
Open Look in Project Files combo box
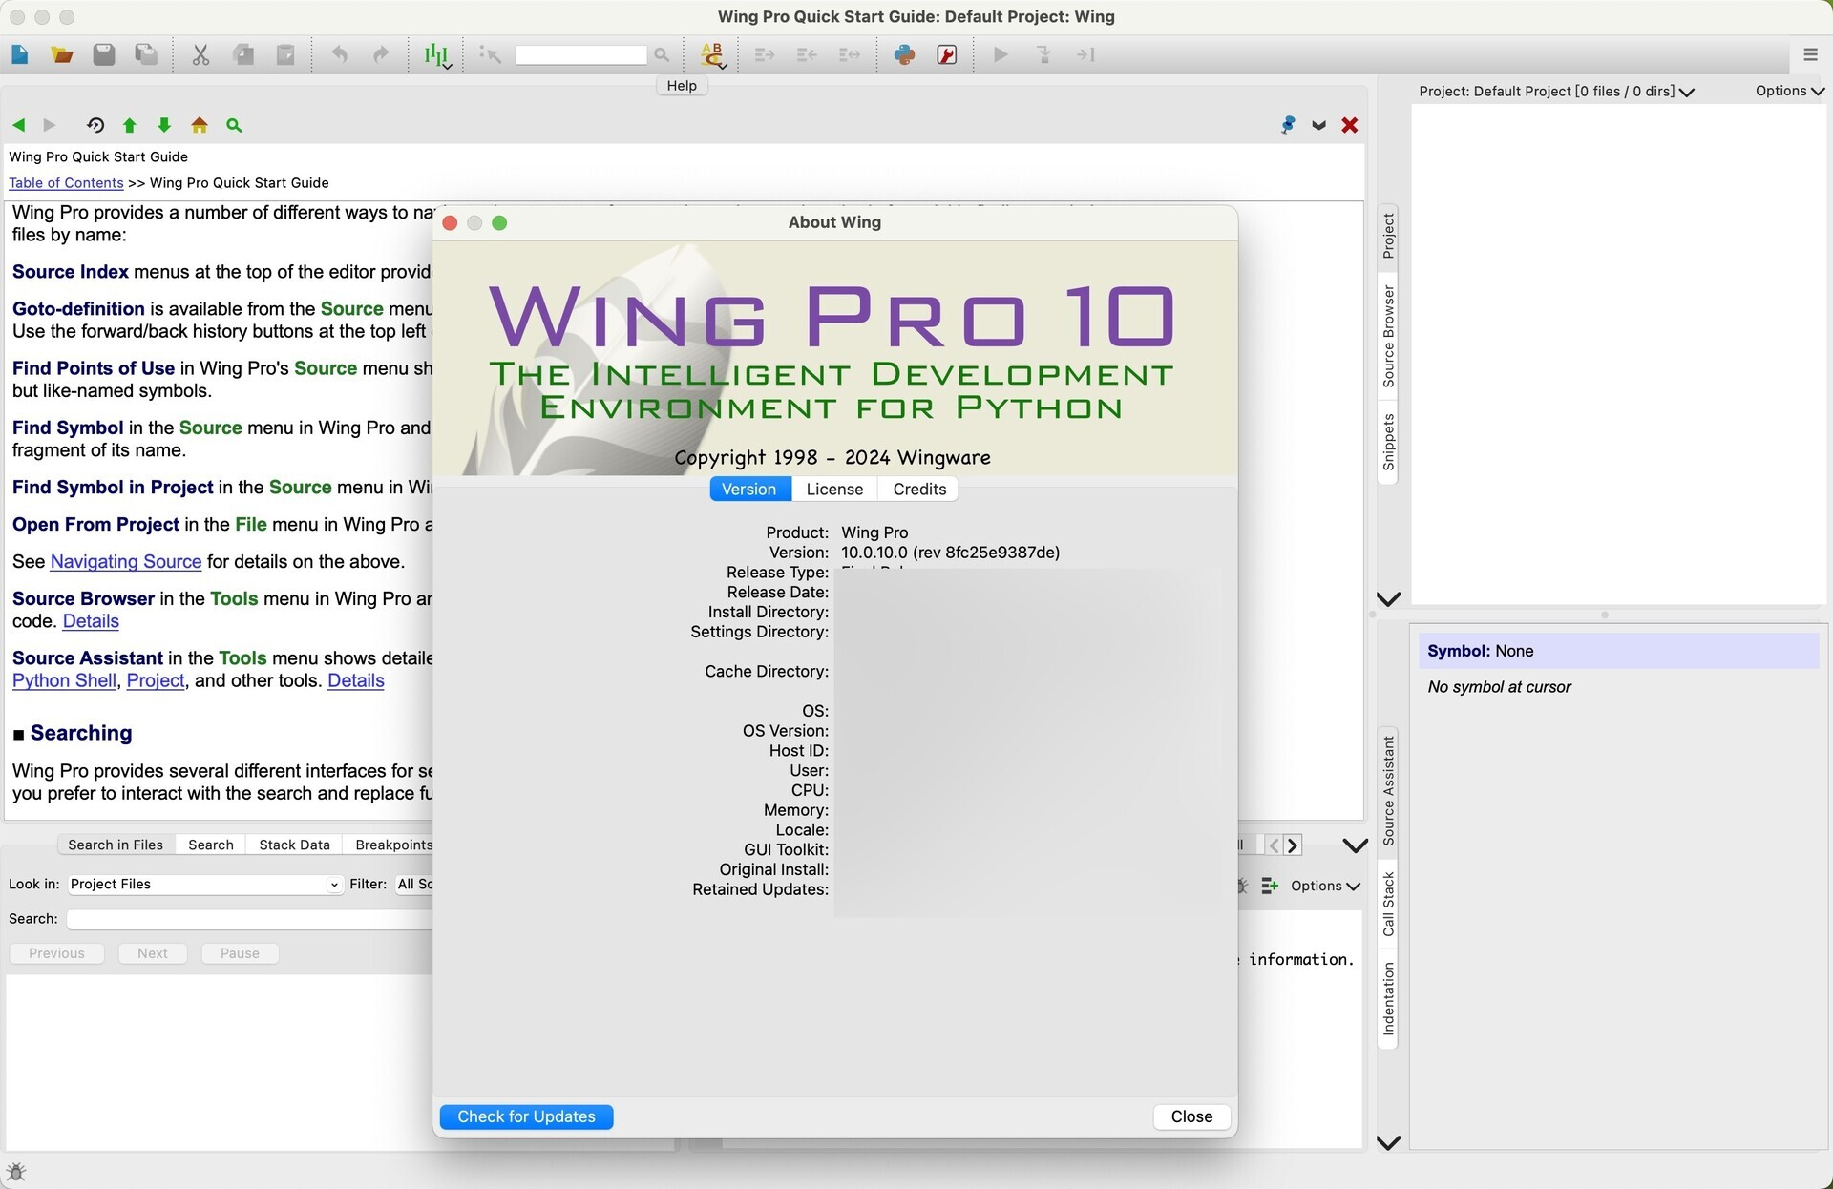pos(204,885)
